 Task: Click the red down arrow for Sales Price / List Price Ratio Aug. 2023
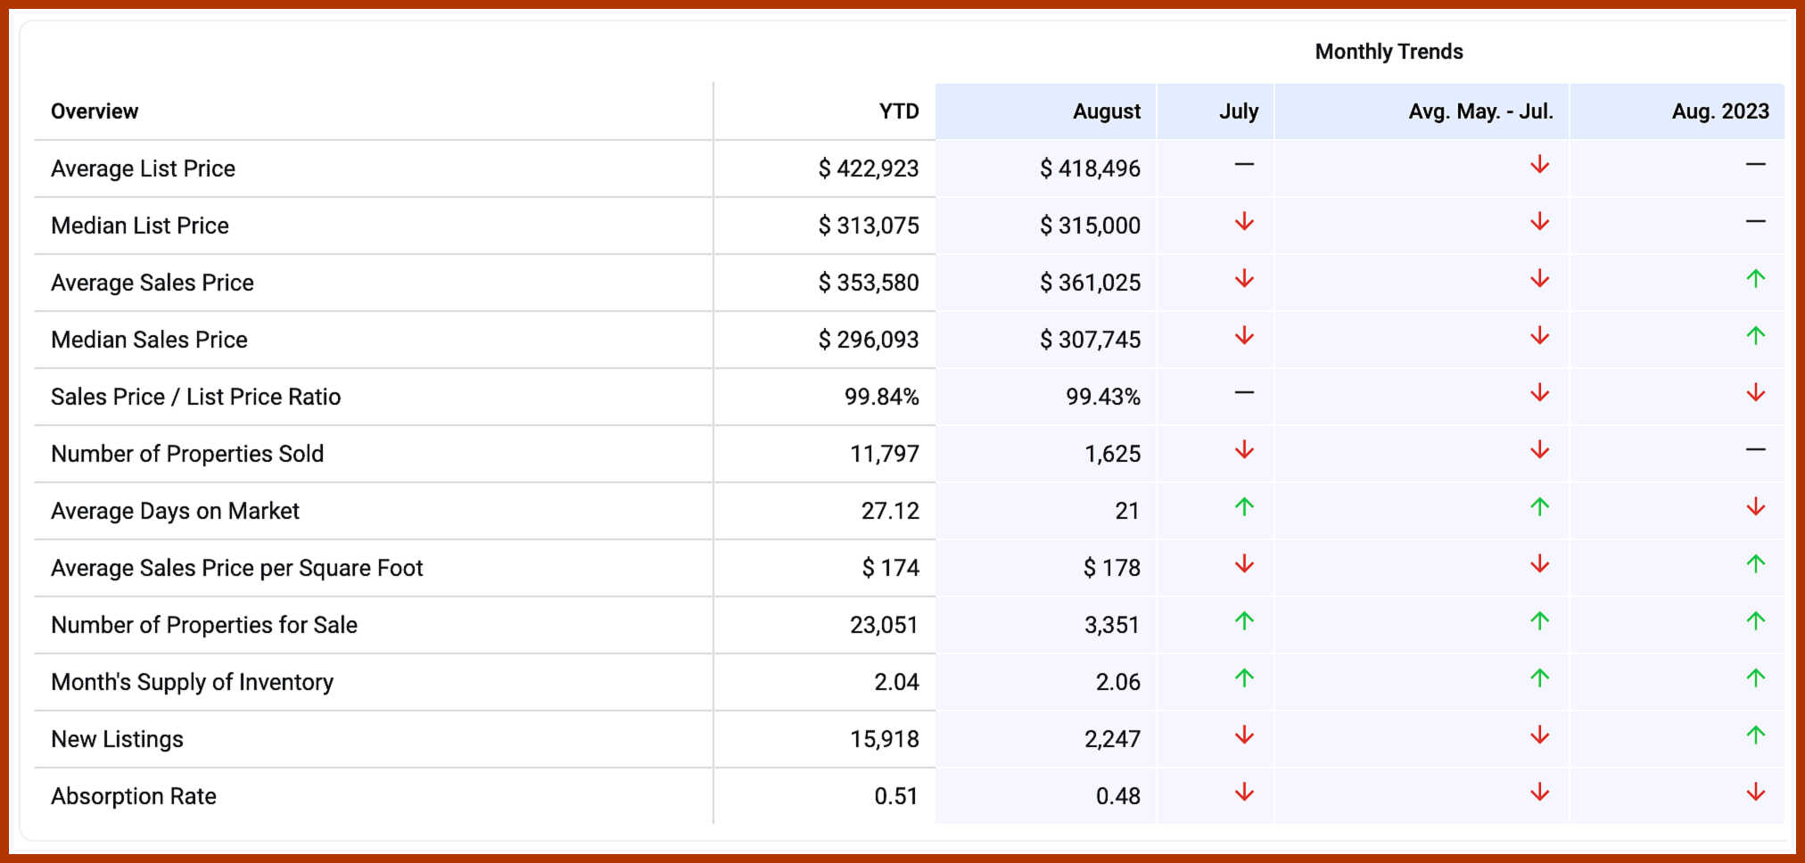tap(1755, 393)
